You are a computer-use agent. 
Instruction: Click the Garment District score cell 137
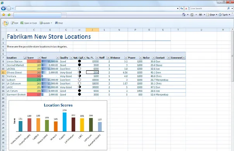coord(34,94)
